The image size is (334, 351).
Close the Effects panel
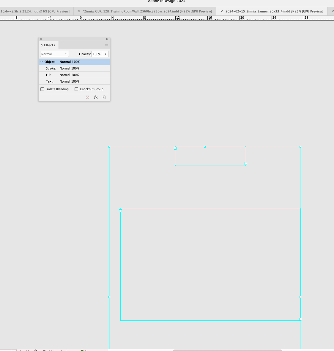click(41, 39)
